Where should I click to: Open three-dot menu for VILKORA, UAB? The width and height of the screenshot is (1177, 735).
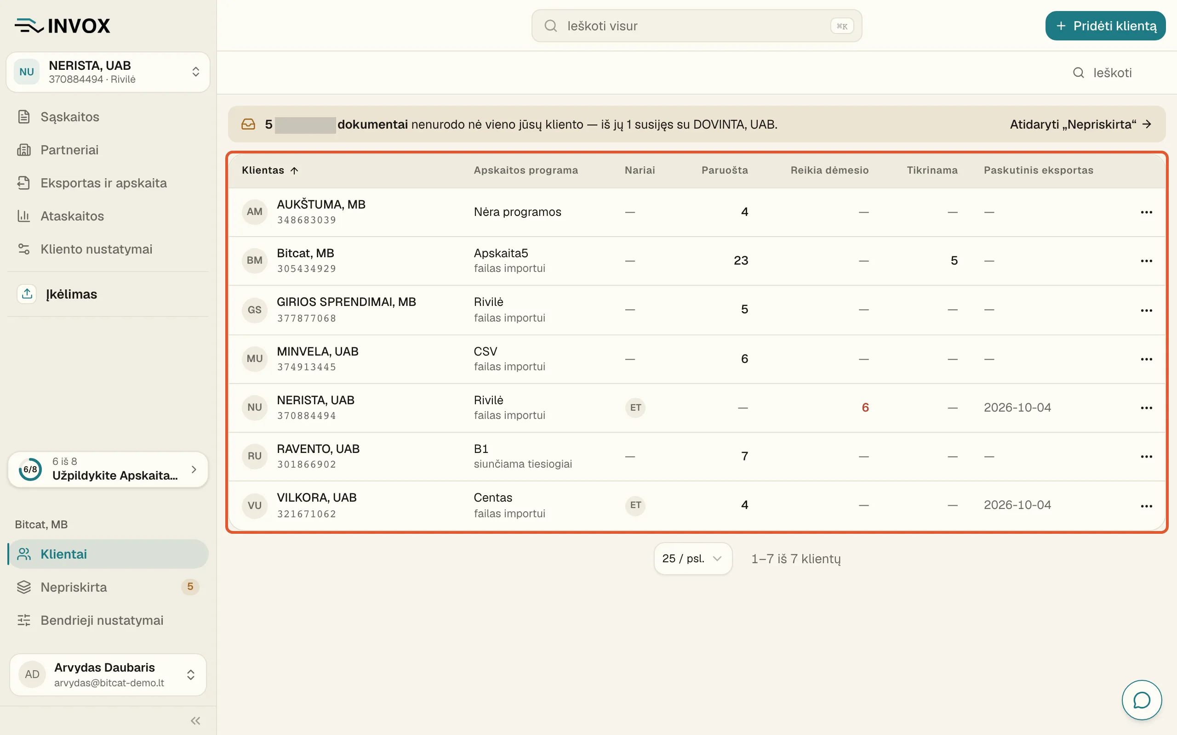tap(1146, 506)
